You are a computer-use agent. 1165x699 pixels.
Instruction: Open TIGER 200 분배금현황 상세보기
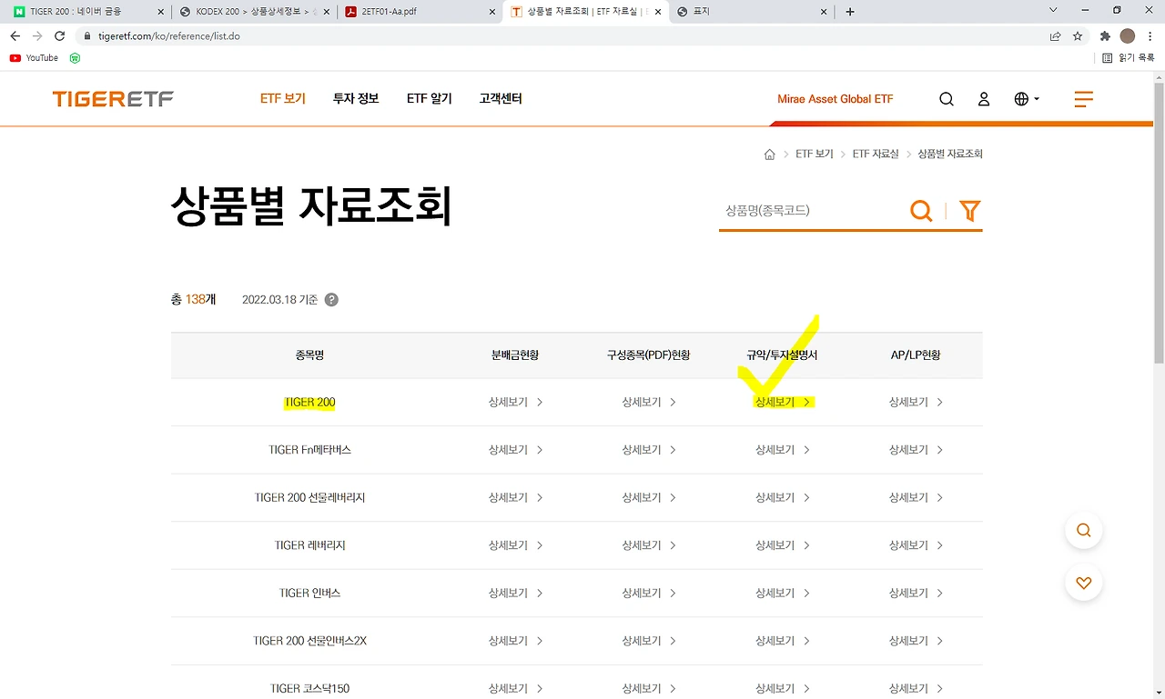[515, 402]
